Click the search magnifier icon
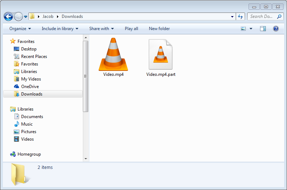This screenshot has height=190, width=287. pos(279,16)
